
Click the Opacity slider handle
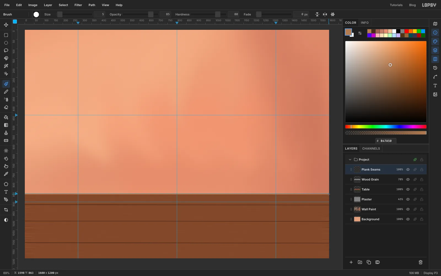coord(151,14)
